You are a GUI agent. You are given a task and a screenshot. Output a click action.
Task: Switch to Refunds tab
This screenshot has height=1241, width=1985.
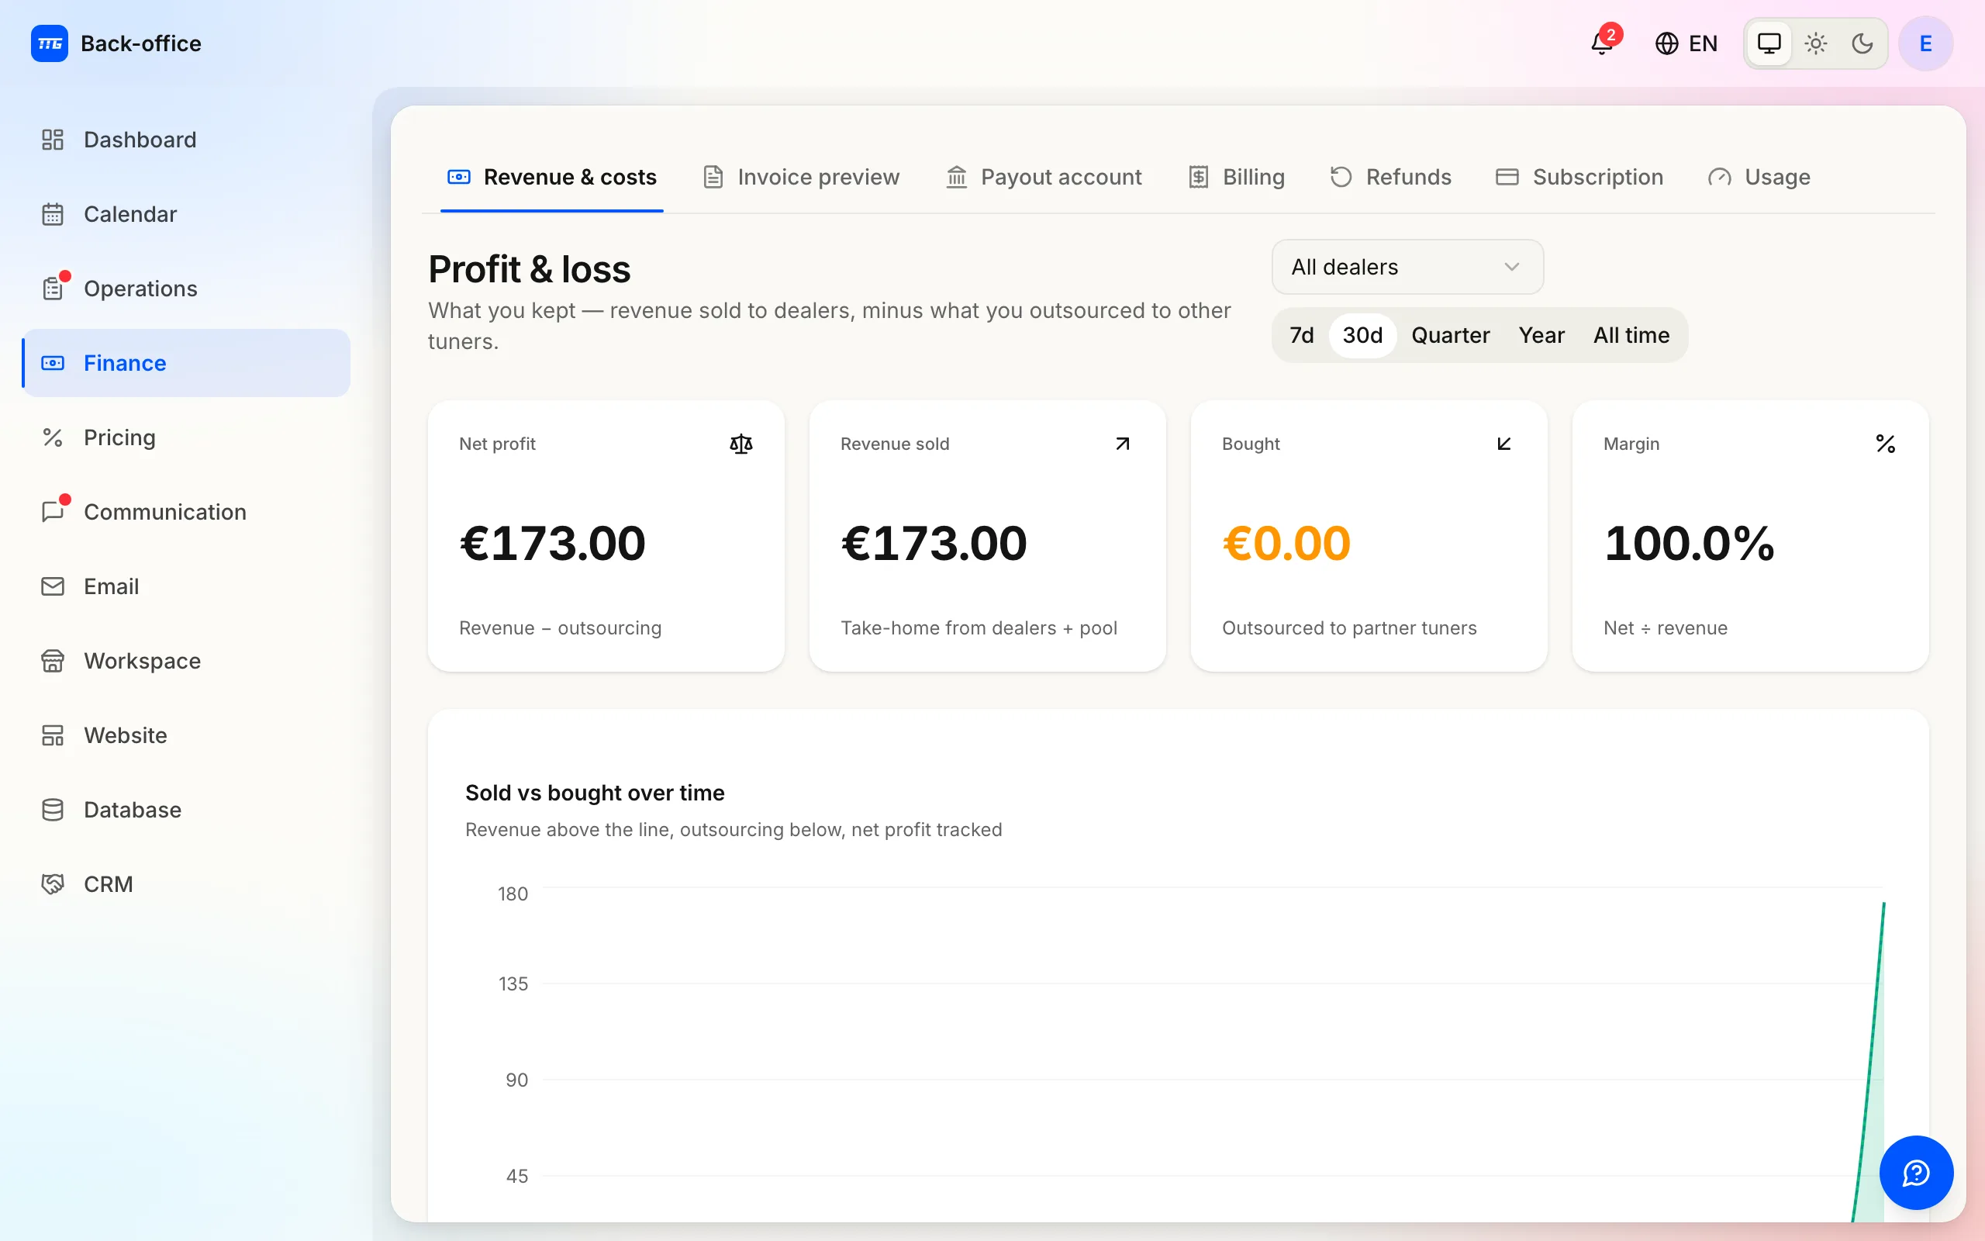pyautogui.click(x=1390, y=177)
